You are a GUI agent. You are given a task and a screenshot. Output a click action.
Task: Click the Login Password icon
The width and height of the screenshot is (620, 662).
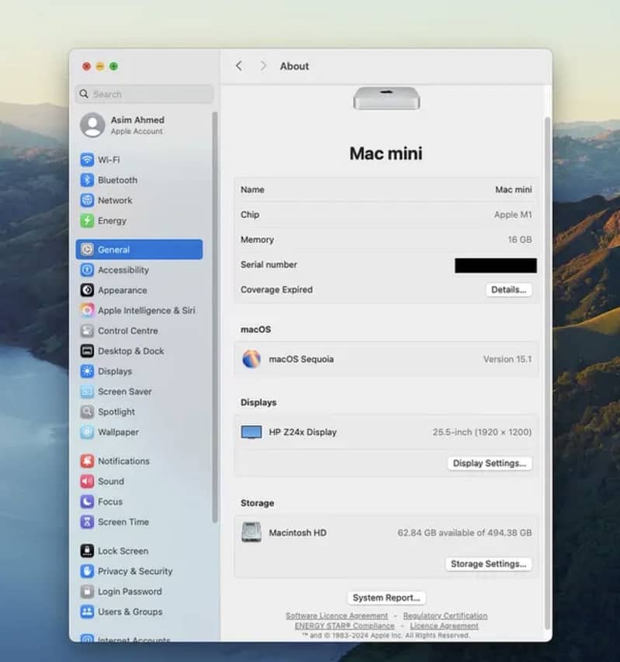(x=87, y=591)
